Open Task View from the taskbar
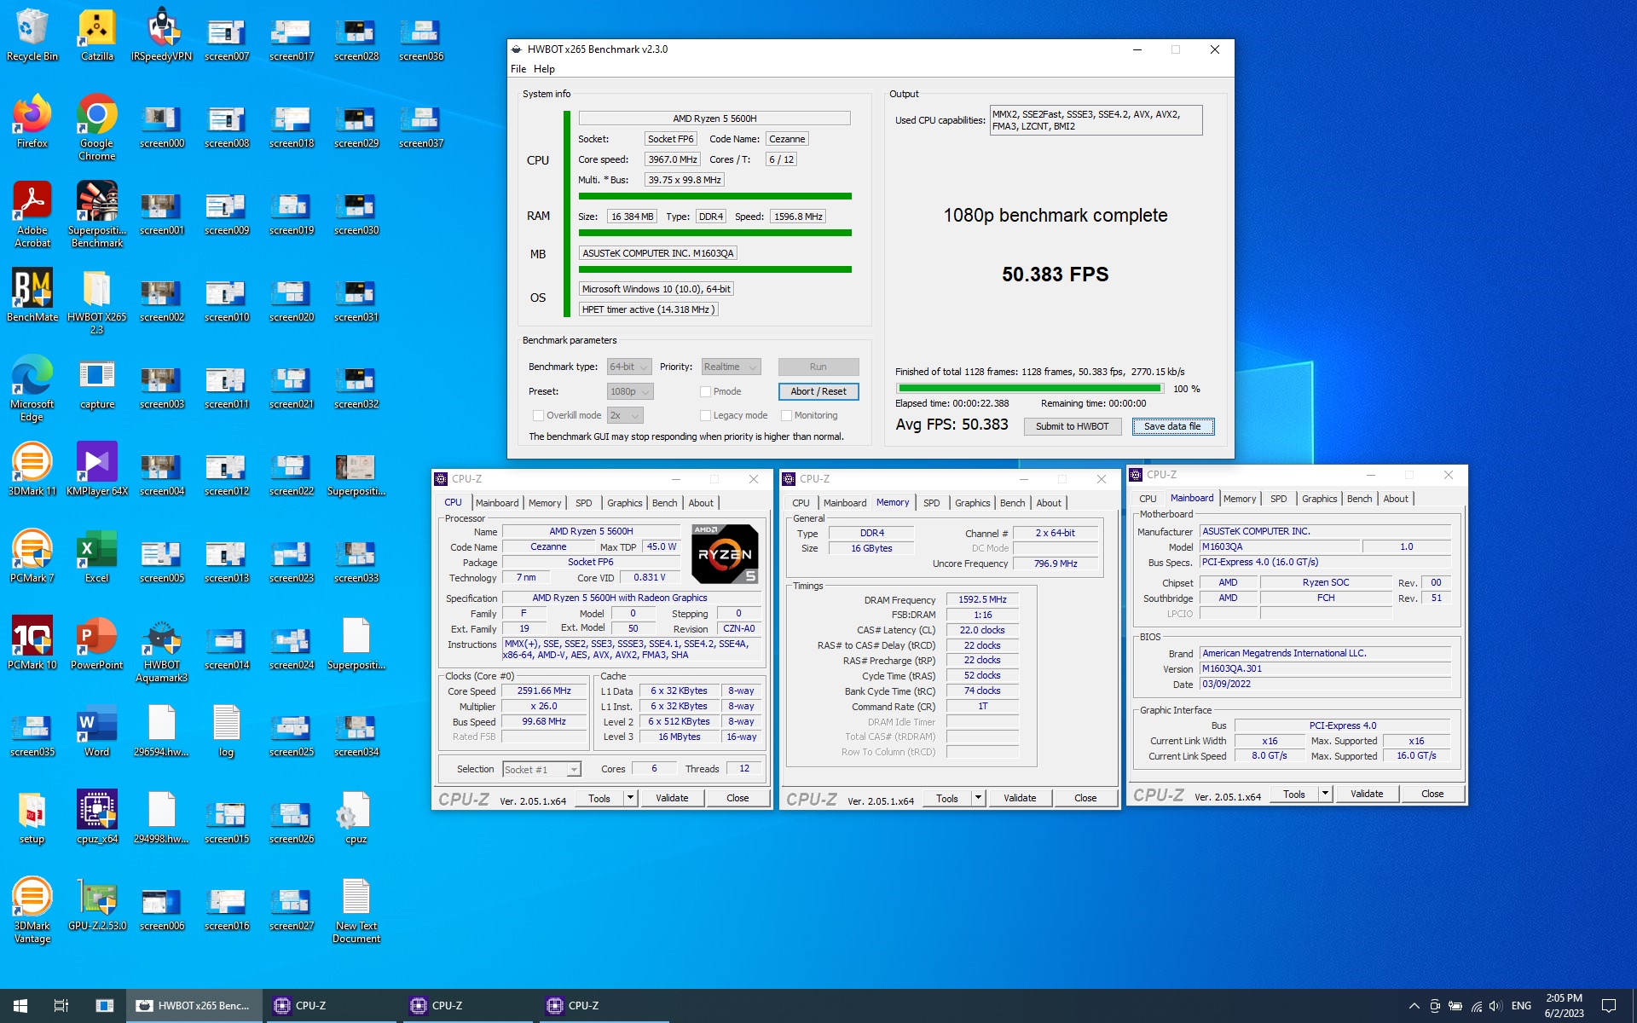 pyautogui.click(x=61, y=1006)
